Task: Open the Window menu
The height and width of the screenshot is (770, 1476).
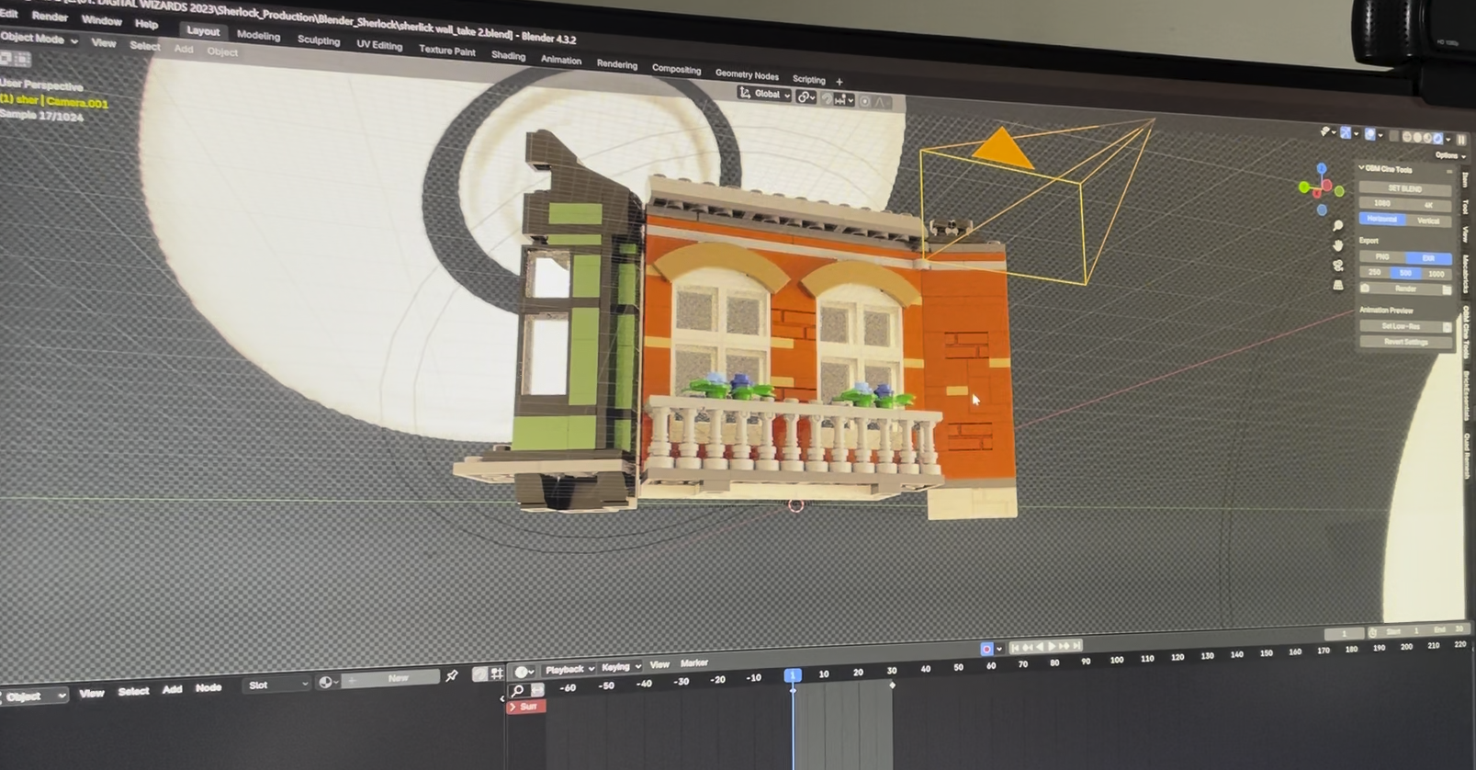Action: tap(101, 20)
